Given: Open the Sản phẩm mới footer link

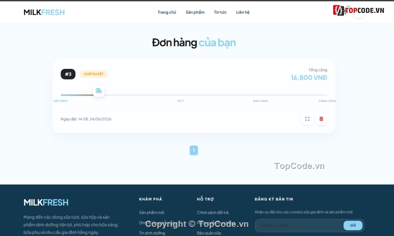Looking at the screenshot, I should (x=152, y=213).
